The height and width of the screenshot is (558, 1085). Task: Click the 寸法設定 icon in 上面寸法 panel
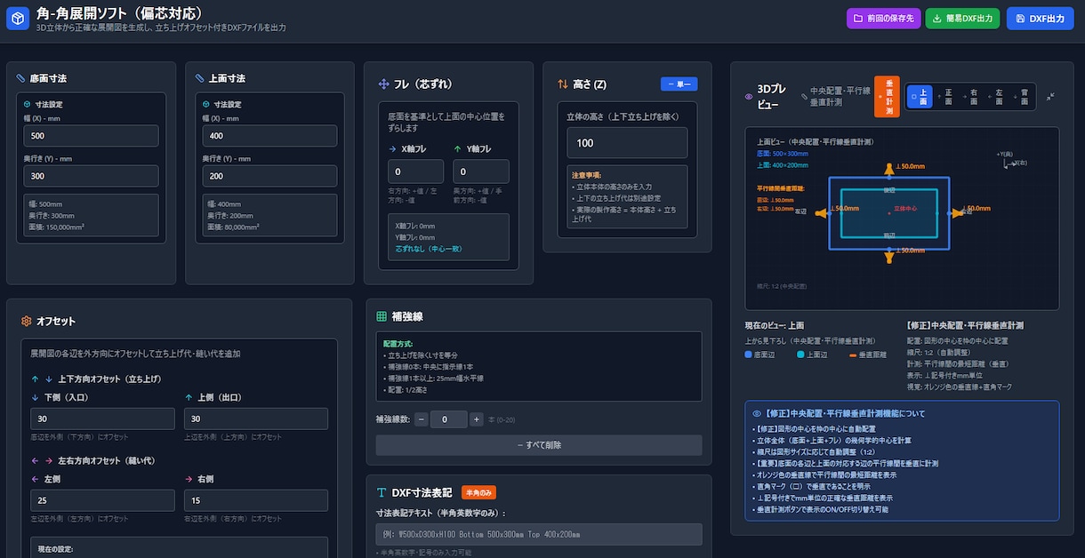click(206, 104)
